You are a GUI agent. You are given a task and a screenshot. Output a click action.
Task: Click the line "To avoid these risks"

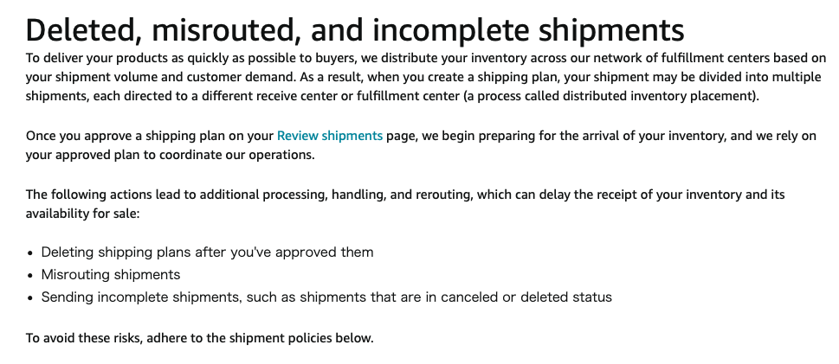[x=199, y=338]
